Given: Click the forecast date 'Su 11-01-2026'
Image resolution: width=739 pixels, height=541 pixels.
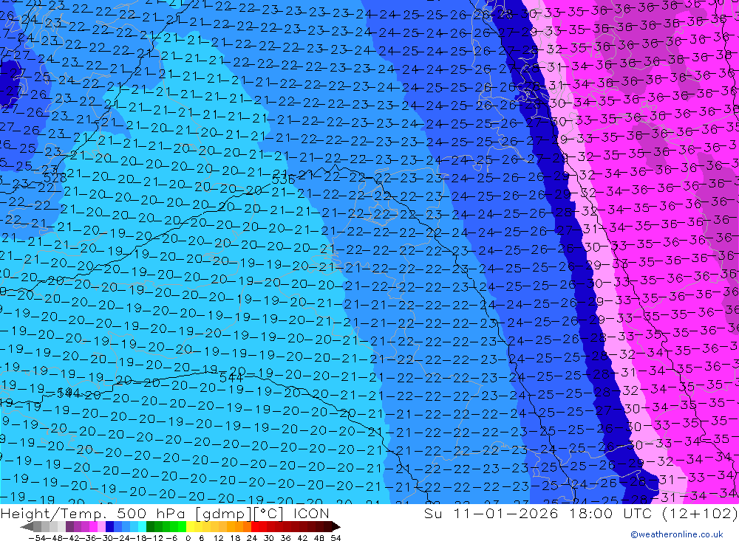Looking at the screenshot, I should click(491, 513).
